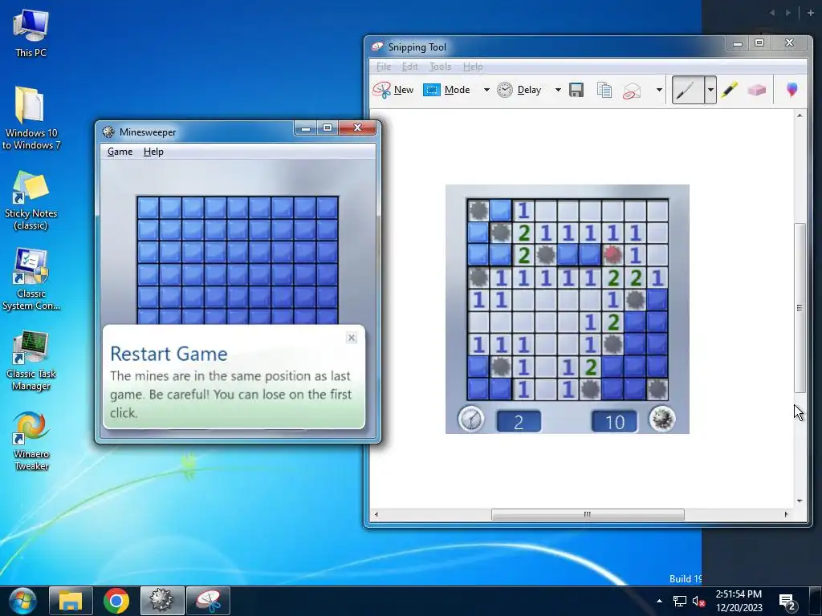Start a New snip in Snipping Tool

[393, 90]
